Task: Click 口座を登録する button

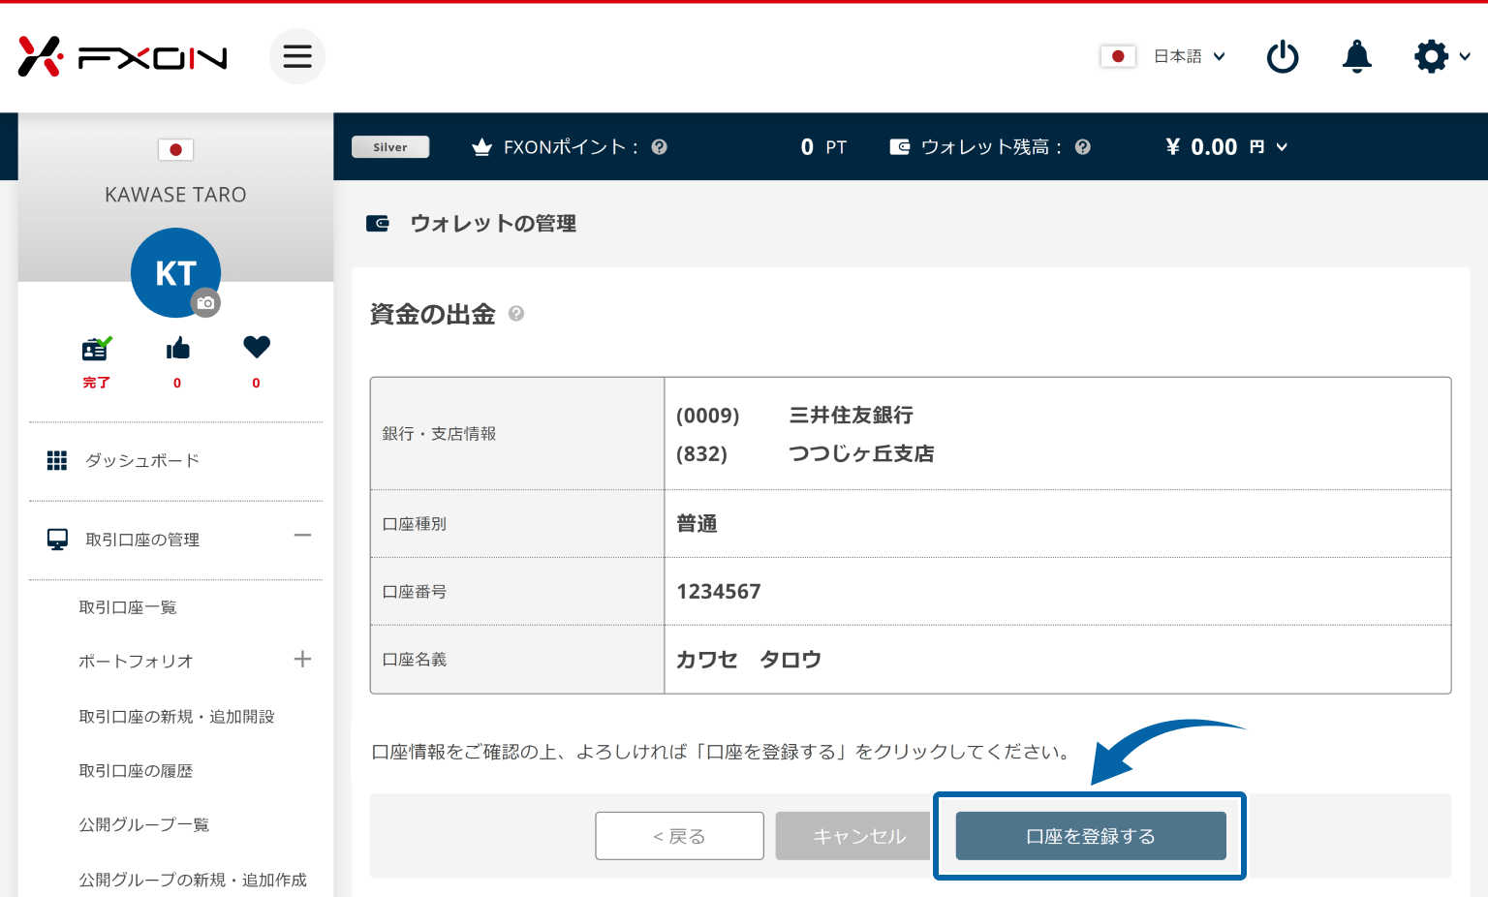Action: [x=1091, y=836]
